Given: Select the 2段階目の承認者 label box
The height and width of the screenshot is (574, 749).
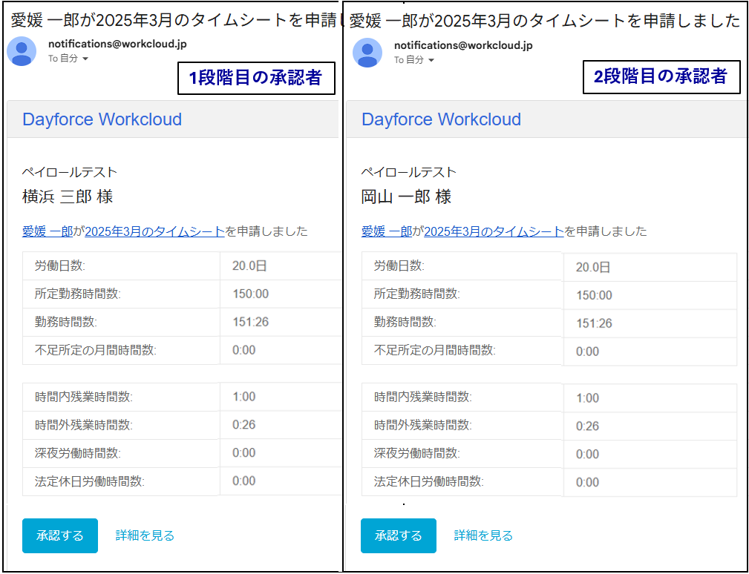Looking at the screenshot, I should coord(661,76).
